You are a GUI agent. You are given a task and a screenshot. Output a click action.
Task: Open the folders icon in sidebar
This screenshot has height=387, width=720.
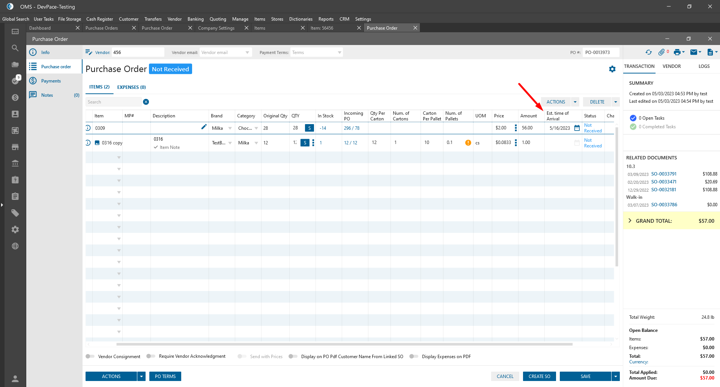(15, 64)
